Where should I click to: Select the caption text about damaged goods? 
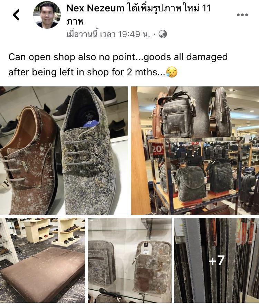[118, 64]
